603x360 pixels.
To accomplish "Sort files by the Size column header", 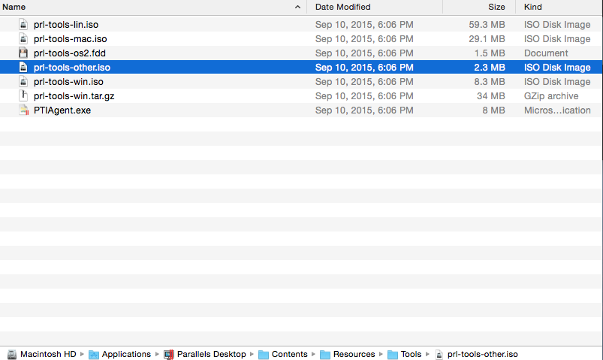I will (x=496, y=7).
